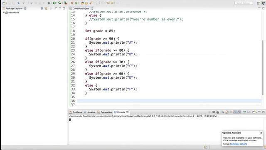
Task: Maximize the Package Explorer view
Action: [64, 8]
